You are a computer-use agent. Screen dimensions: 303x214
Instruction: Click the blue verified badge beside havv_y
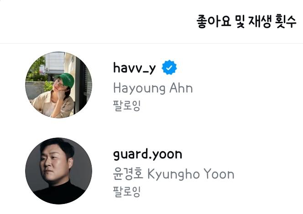(x=169, y=67)
